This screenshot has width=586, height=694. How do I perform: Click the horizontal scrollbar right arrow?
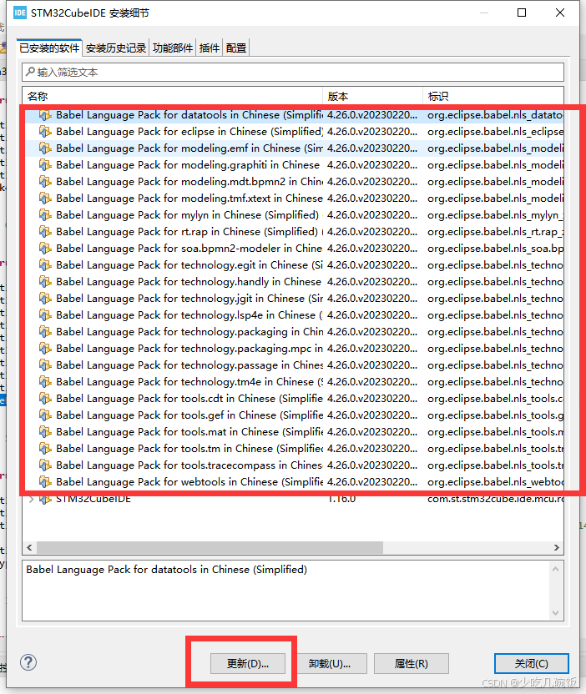coord(556,547)
